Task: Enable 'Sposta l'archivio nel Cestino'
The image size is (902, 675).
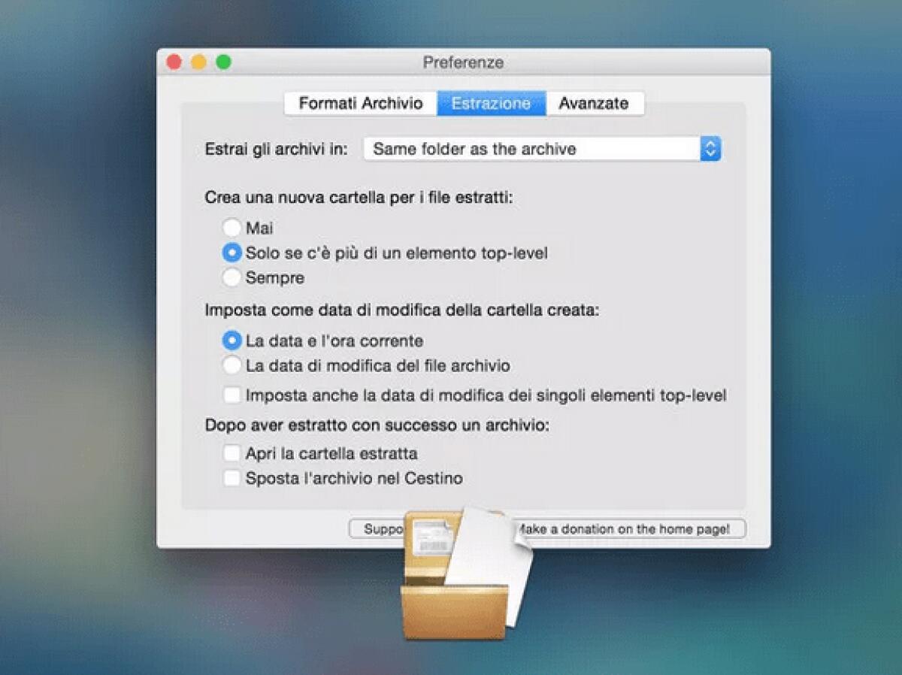Action: pos(232,478)
